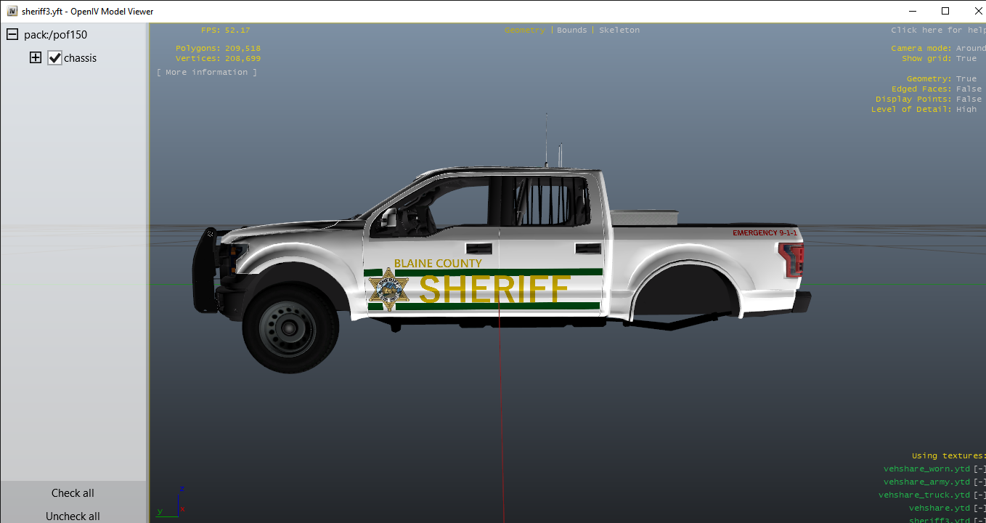Change Camera mode from Around
This screenshot has height=523, width=986.
(971, 49)
